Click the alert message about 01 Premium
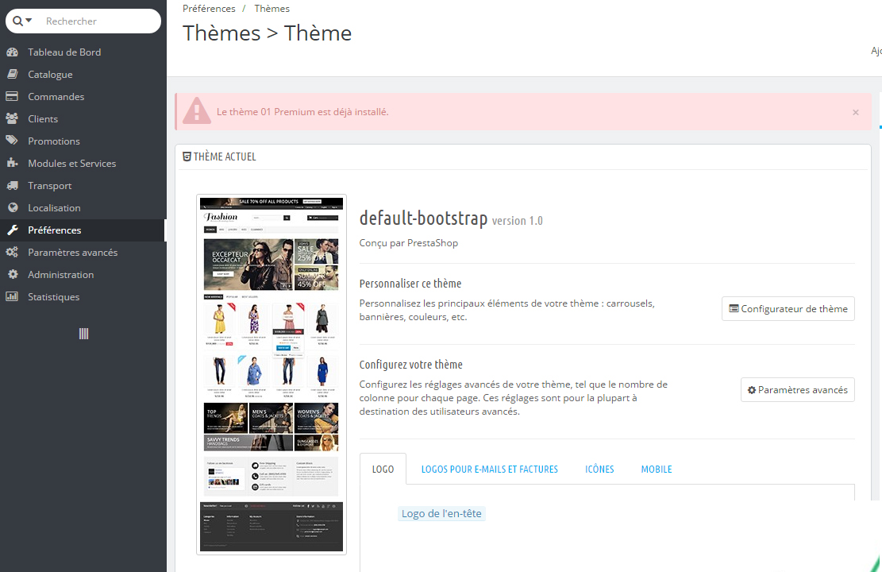 302,112
